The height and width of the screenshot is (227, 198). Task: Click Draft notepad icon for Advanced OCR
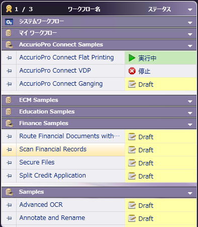point(132,205)
